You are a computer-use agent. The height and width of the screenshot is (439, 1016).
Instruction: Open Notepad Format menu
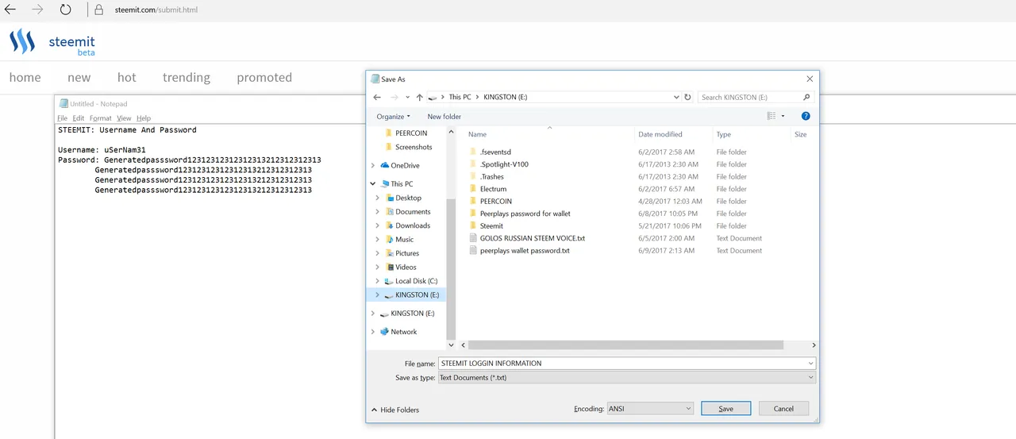click(x=101, y=118)
